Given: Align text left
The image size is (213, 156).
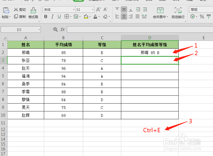Looking at the screenshot, I should [x=117, y=16].
